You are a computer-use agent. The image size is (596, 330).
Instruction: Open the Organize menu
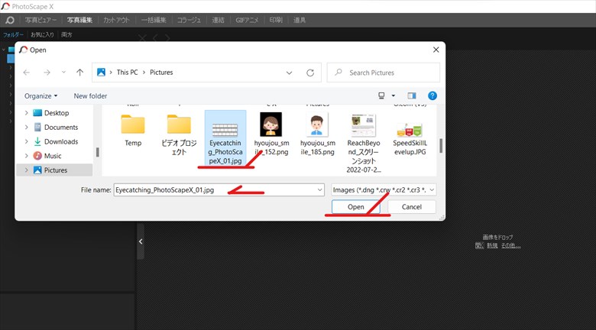pos(40,95)
